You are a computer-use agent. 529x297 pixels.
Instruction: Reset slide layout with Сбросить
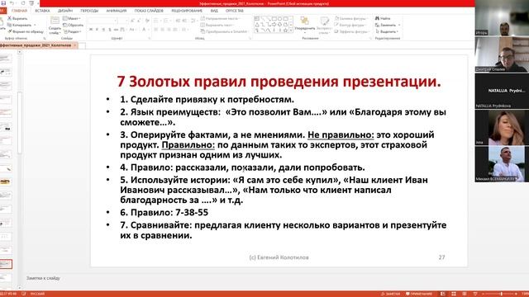(73, 25)
